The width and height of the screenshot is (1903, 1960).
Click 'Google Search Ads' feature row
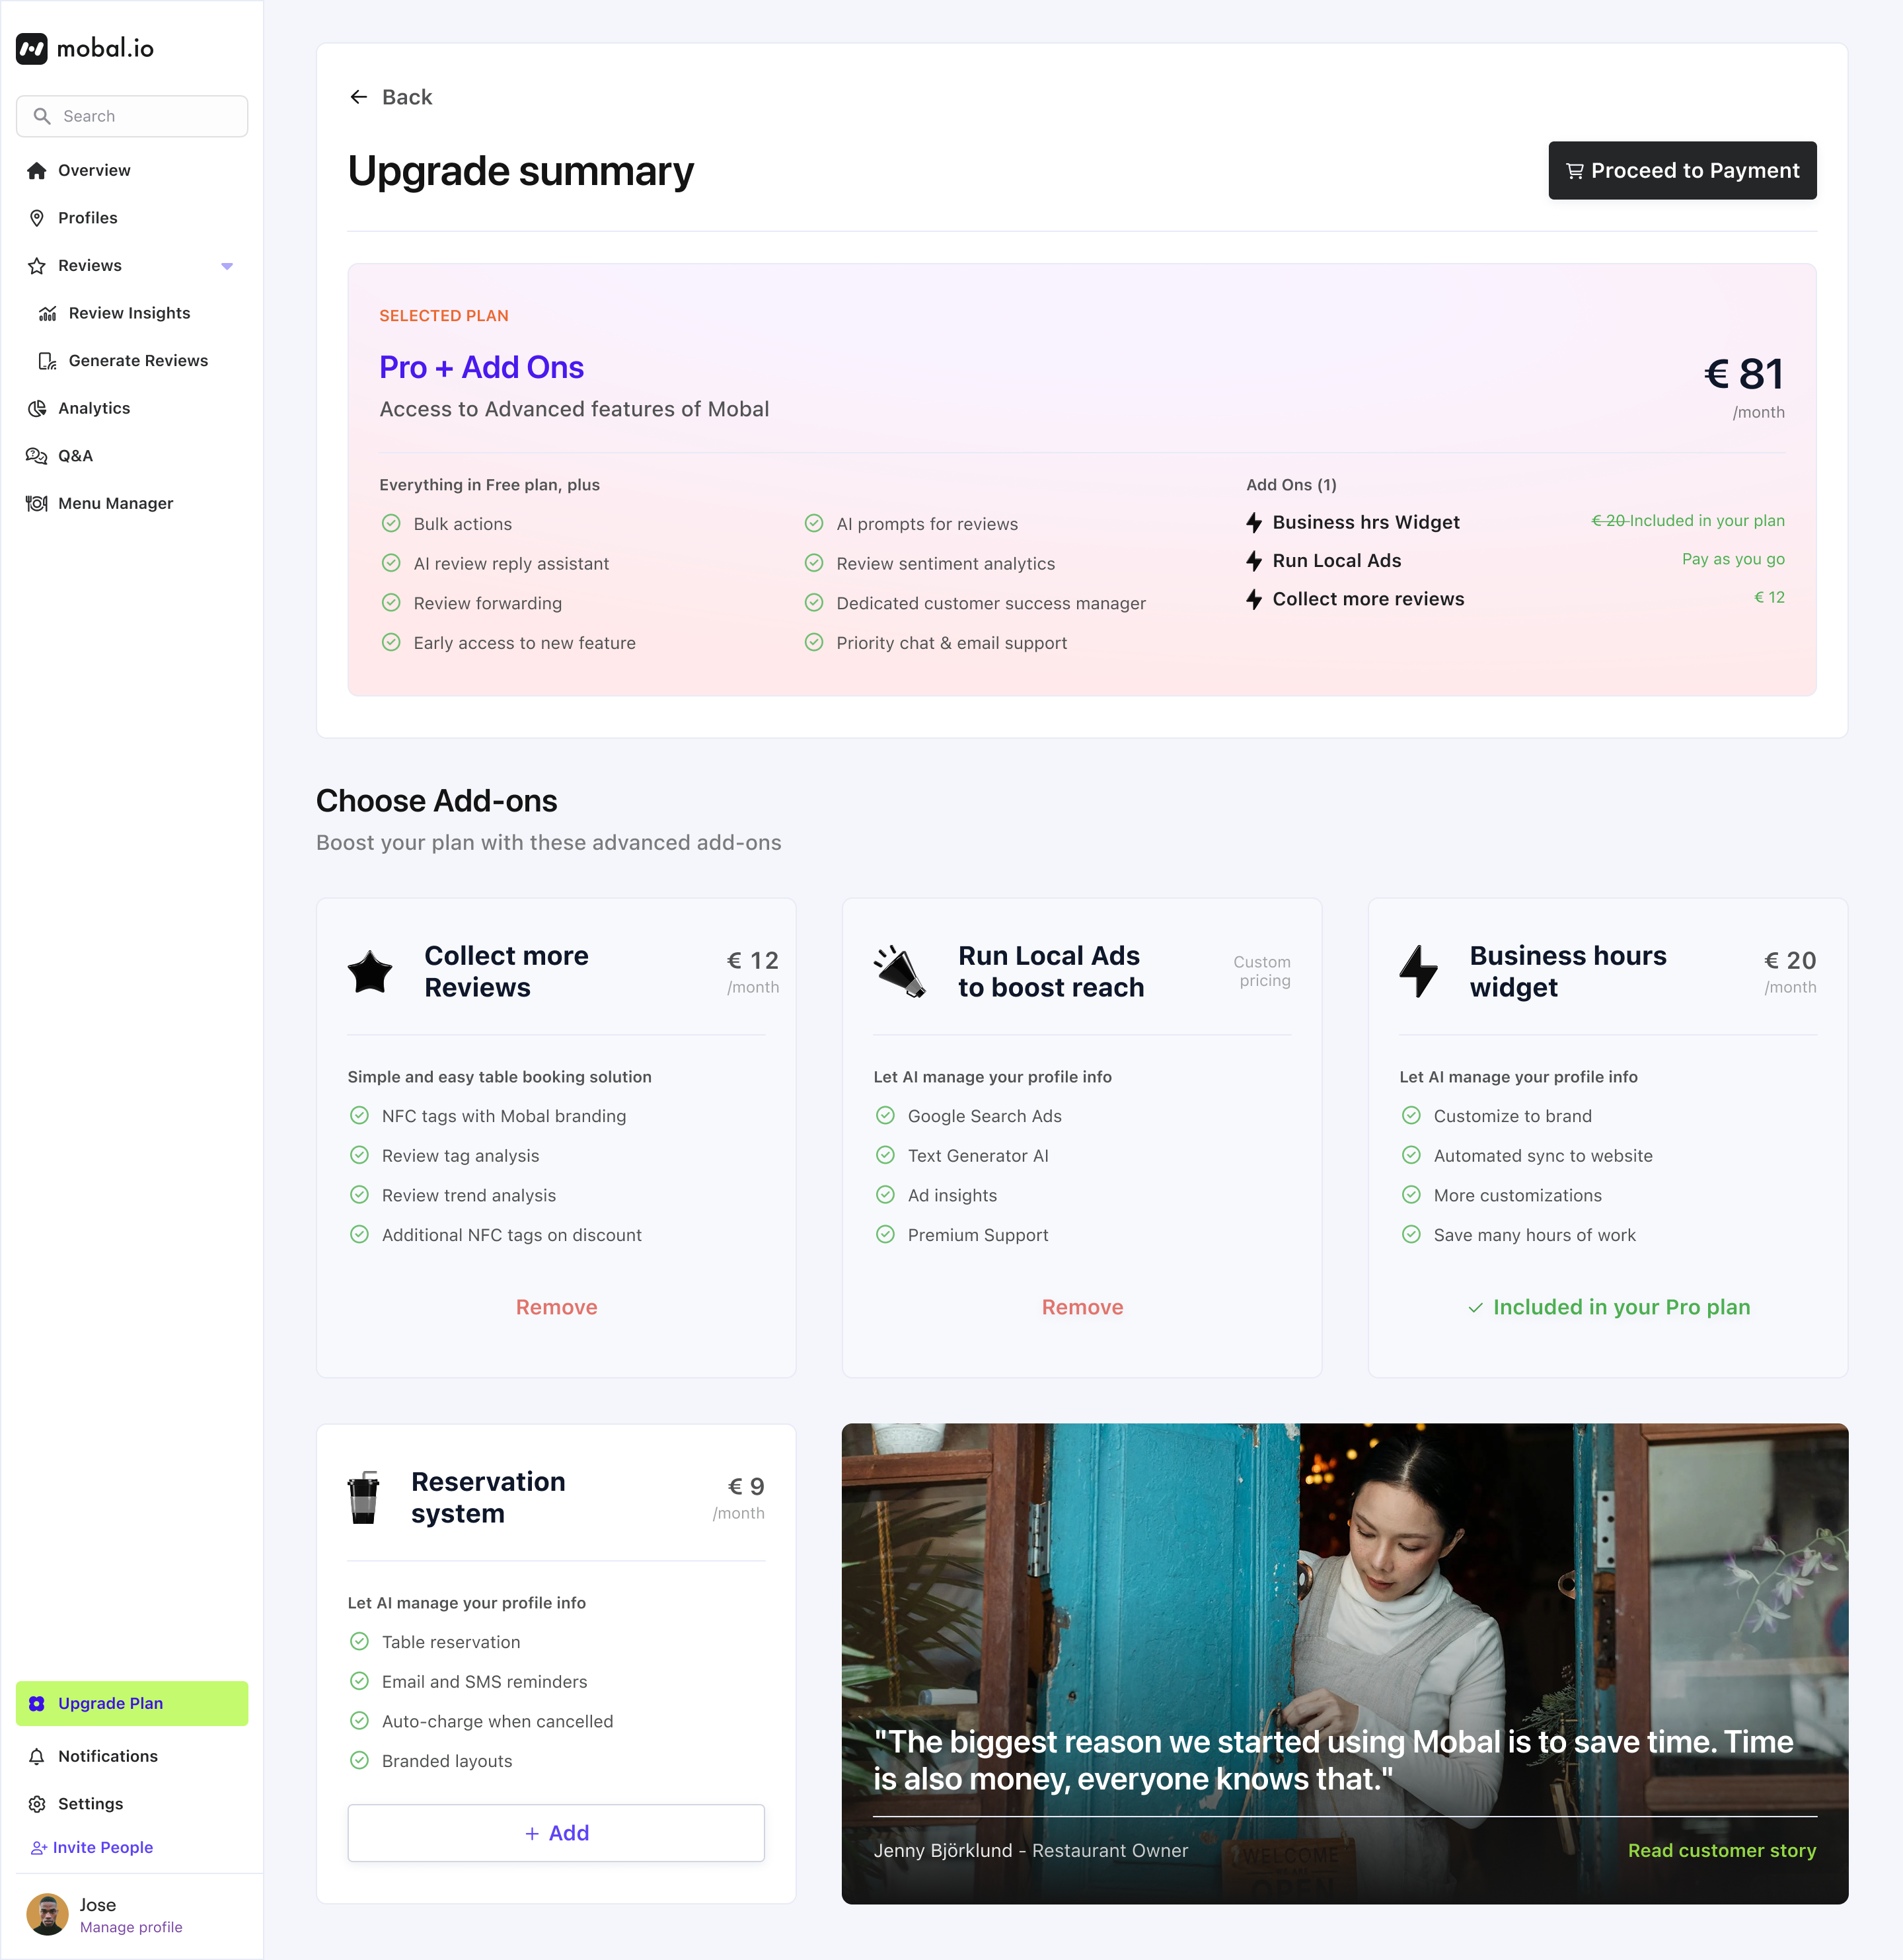pyautogui.click(x=968, y=1116)
